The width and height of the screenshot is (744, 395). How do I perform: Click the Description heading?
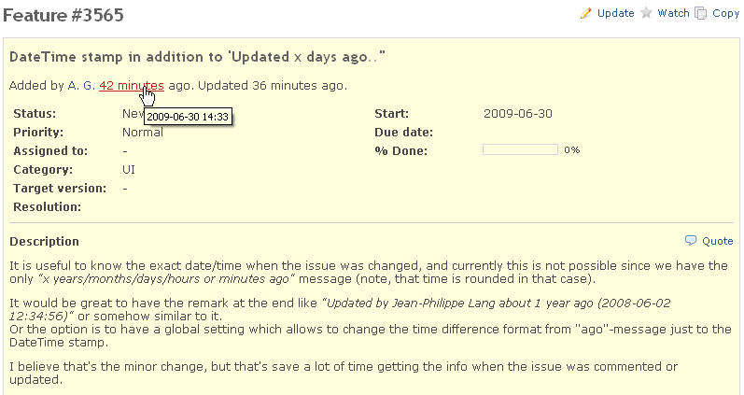point(44,241)
